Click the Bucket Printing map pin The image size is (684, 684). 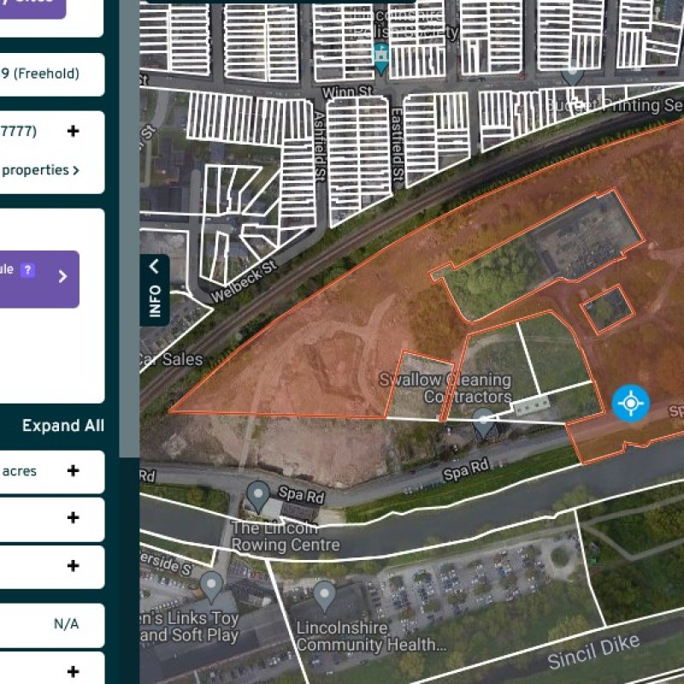[572, 75]
